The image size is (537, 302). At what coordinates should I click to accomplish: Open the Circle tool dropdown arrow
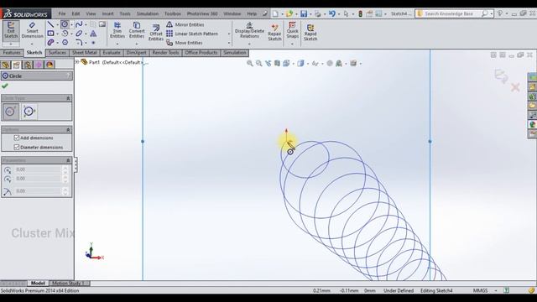pos(71,24)
